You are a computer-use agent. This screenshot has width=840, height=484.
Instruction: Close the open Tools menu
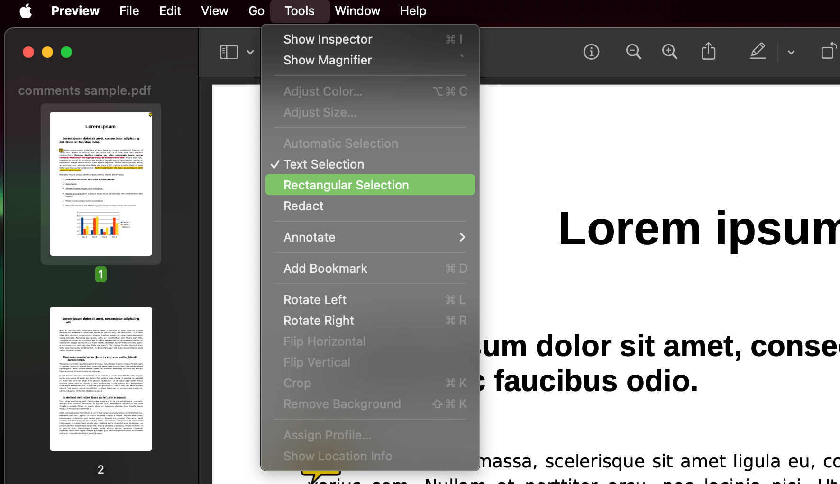coord(300,11)
